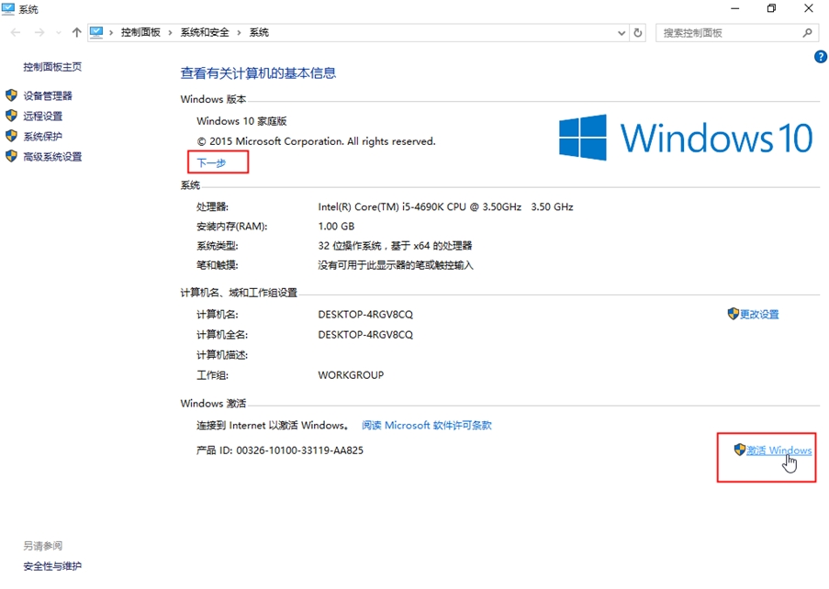Expand chevron before 控制面板 breadcrumb
This screenshot has width=829, height=589.
tap(111, 33)
